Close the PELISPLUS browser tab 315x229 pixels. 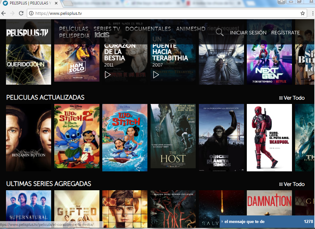point(56,3)
